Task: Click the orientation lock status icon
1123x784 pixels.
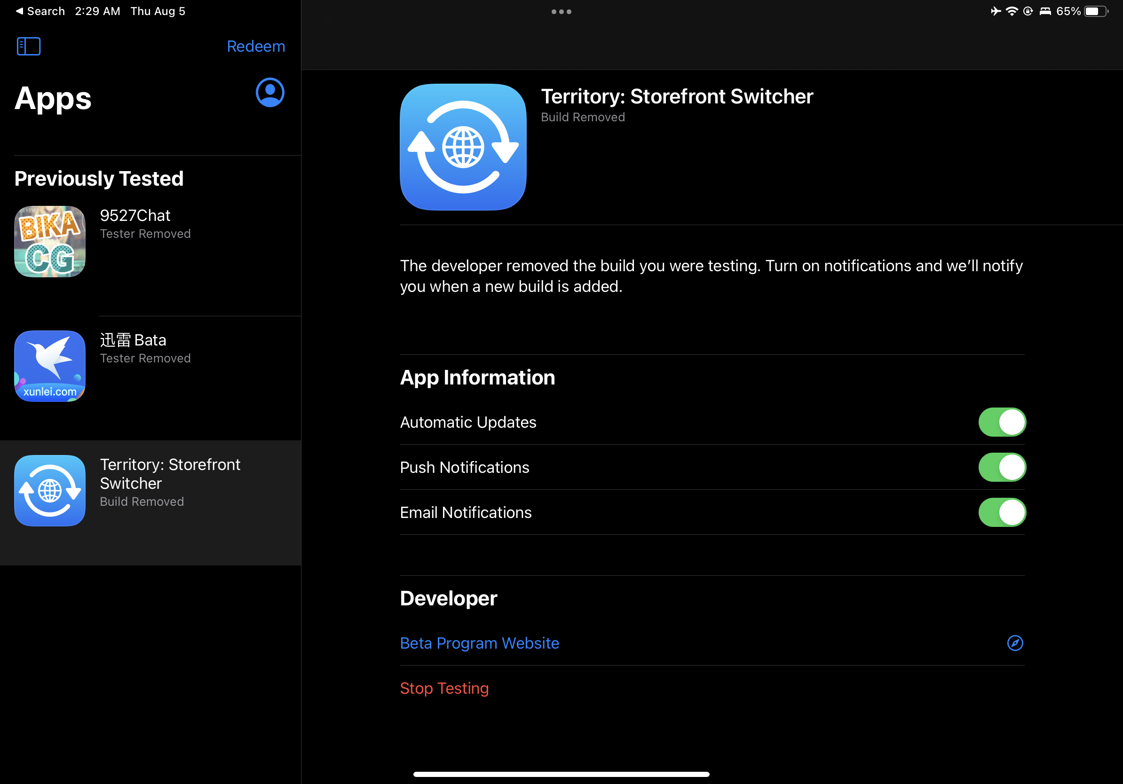Action: [x=1028, y=11]
